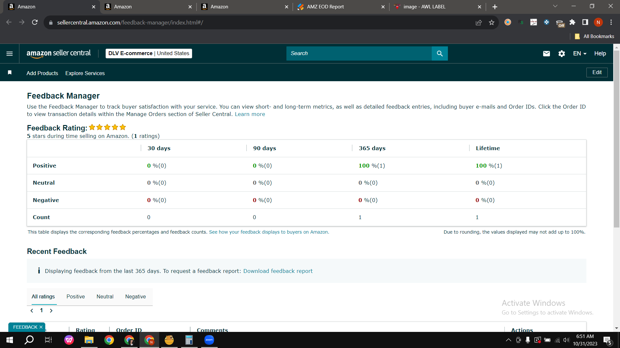Open Windows Task View
Viewport: 620px width, 348px height.
[48, 340]
